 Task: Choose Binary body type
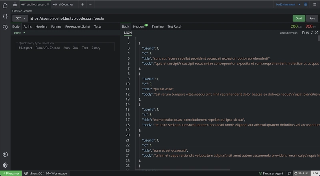coord(96,48)
